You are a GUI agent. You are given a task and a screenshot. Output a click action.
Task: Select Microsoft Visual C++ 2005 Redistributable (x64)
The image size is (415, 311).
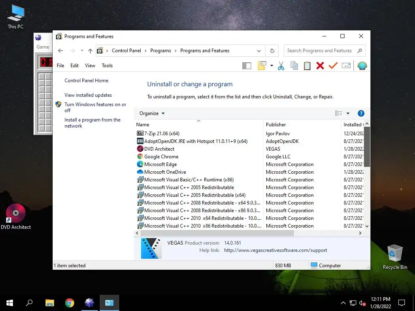click(249, 195)
